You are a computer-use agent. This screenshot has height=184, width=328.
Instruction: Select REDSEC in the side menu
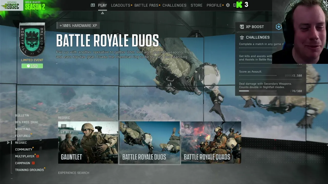pos(21,143)
